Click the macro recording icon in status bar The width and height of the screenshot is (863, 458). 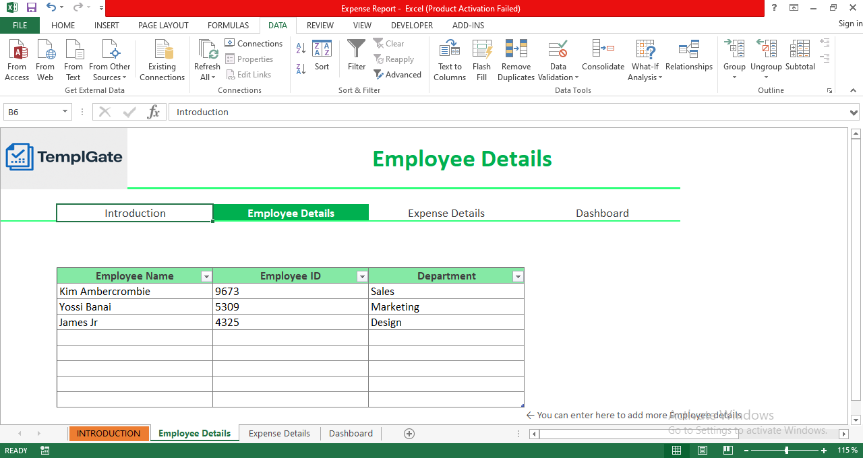(x=45, y=451)
